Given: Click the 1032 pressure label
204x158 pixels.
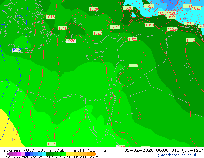Looking at the screenshot, I should [x=171, y=13].
